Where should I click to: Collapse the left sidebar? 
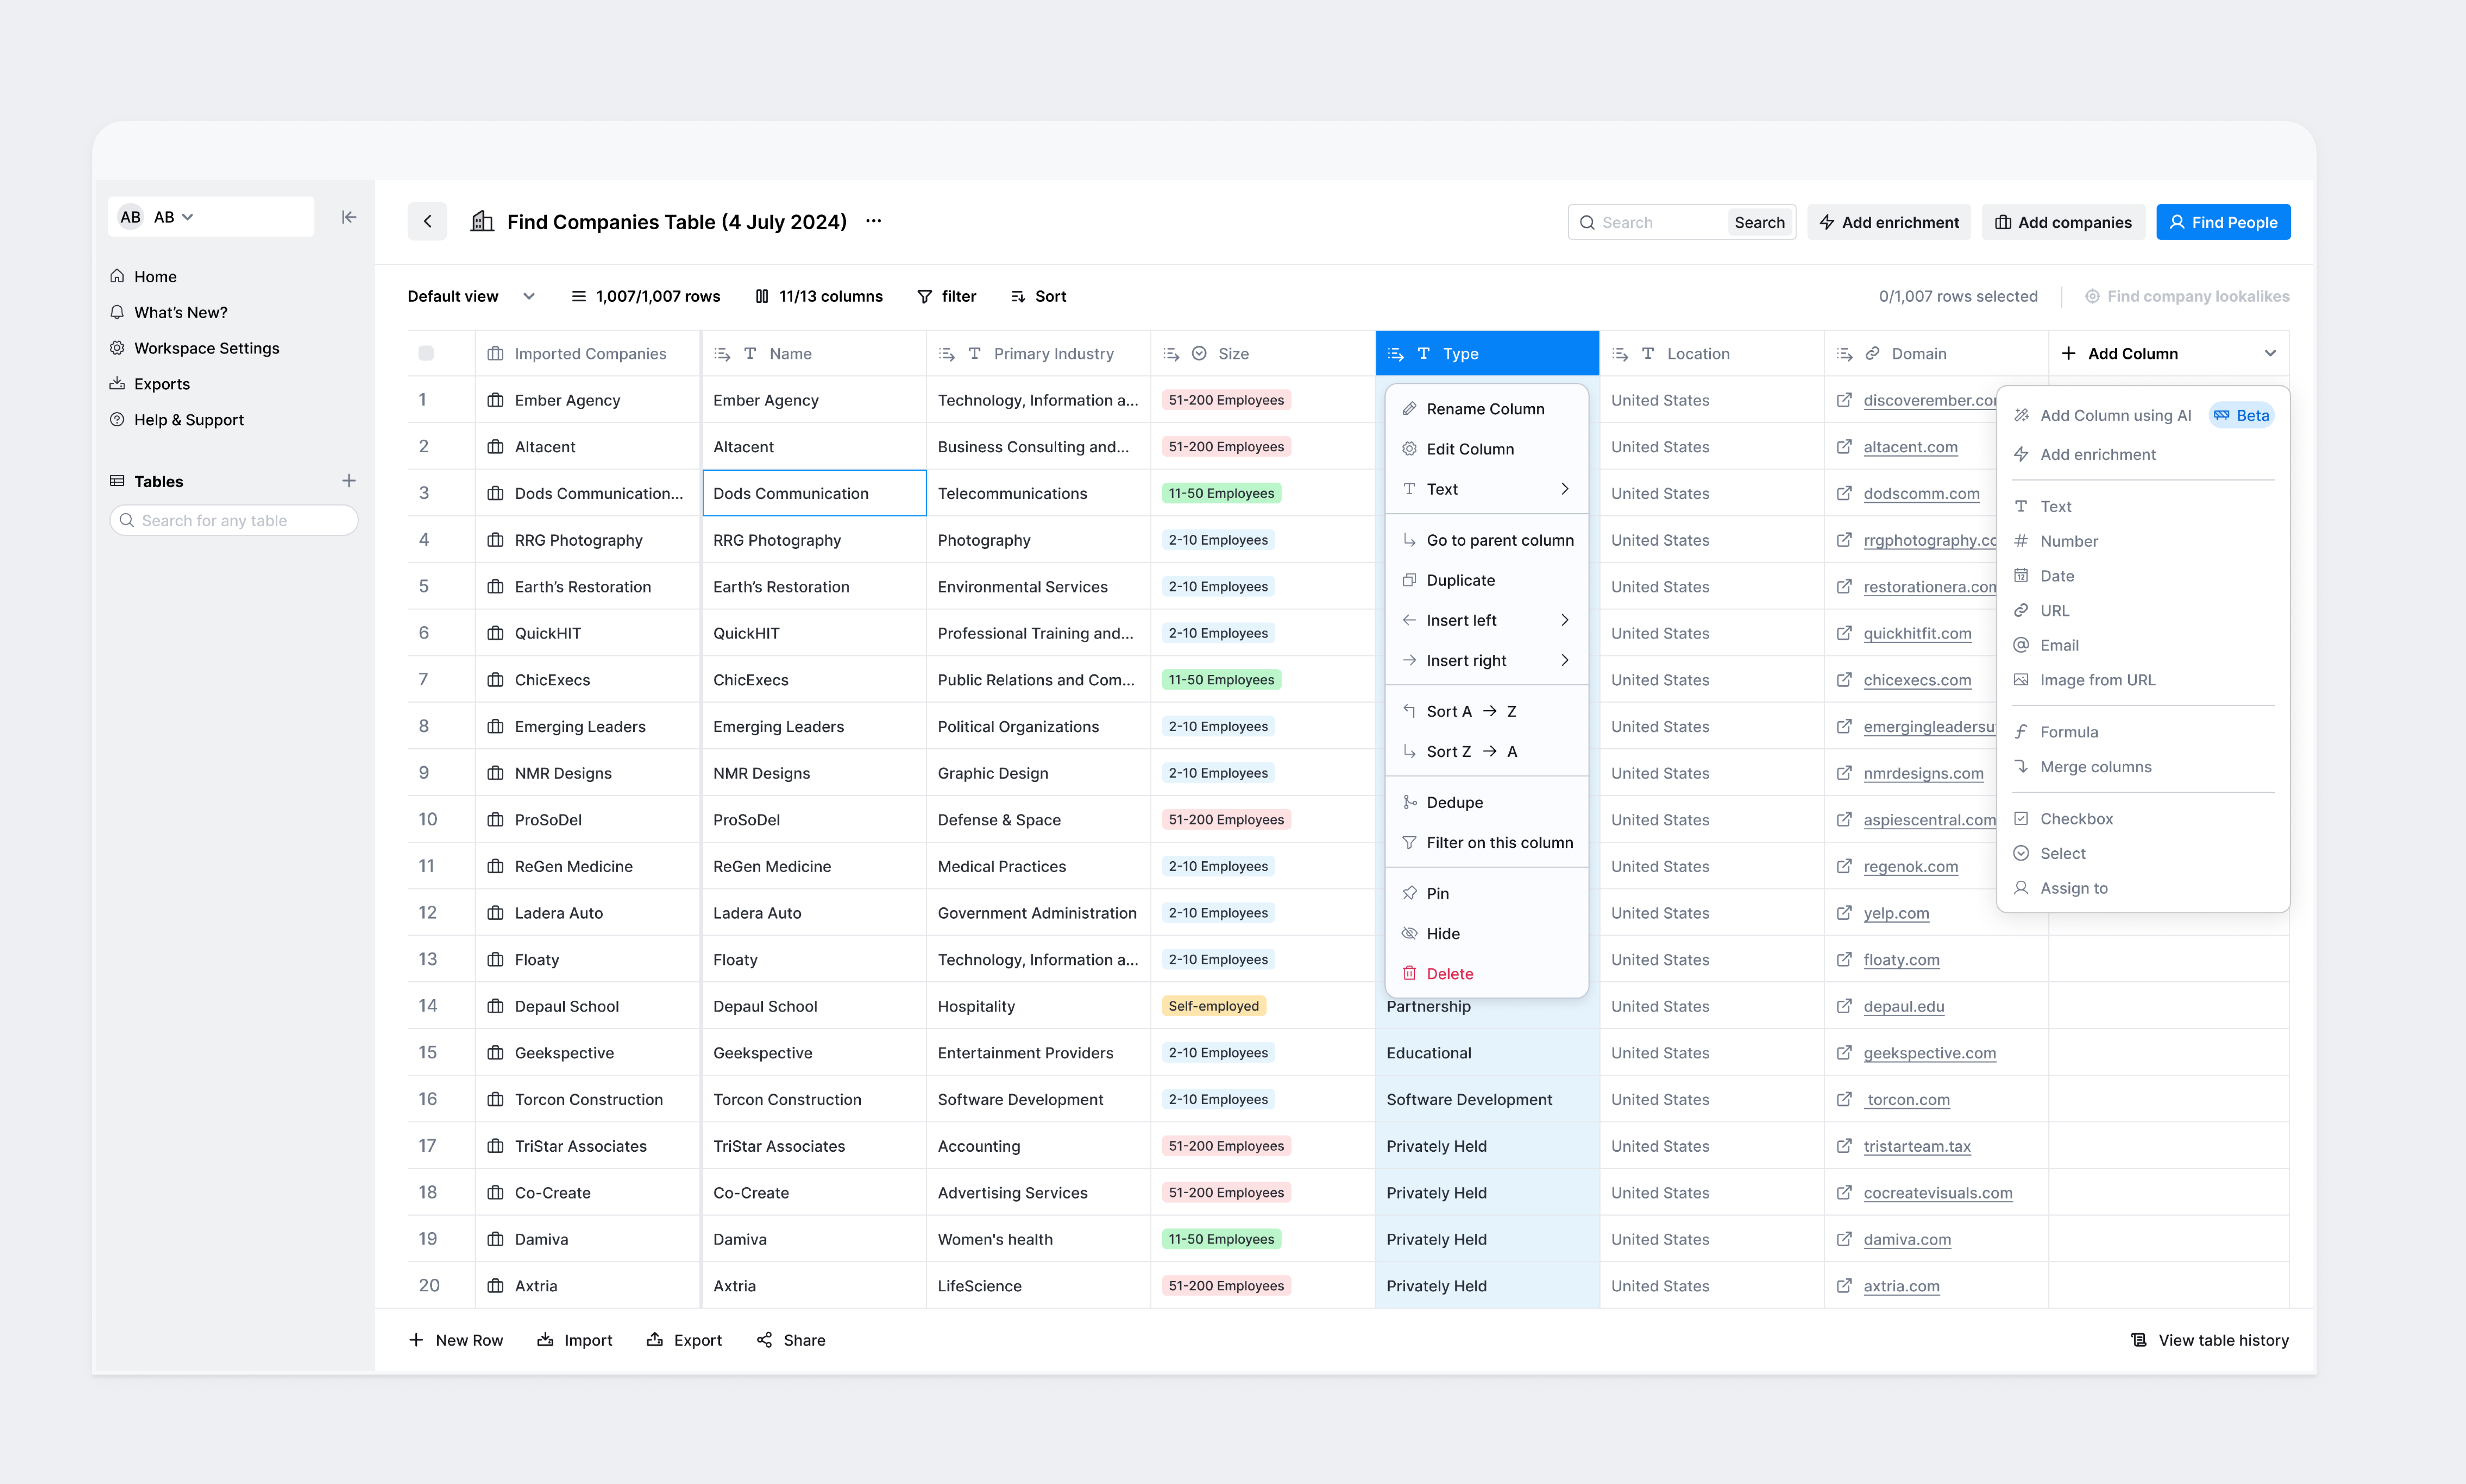[x=348, y=216]
